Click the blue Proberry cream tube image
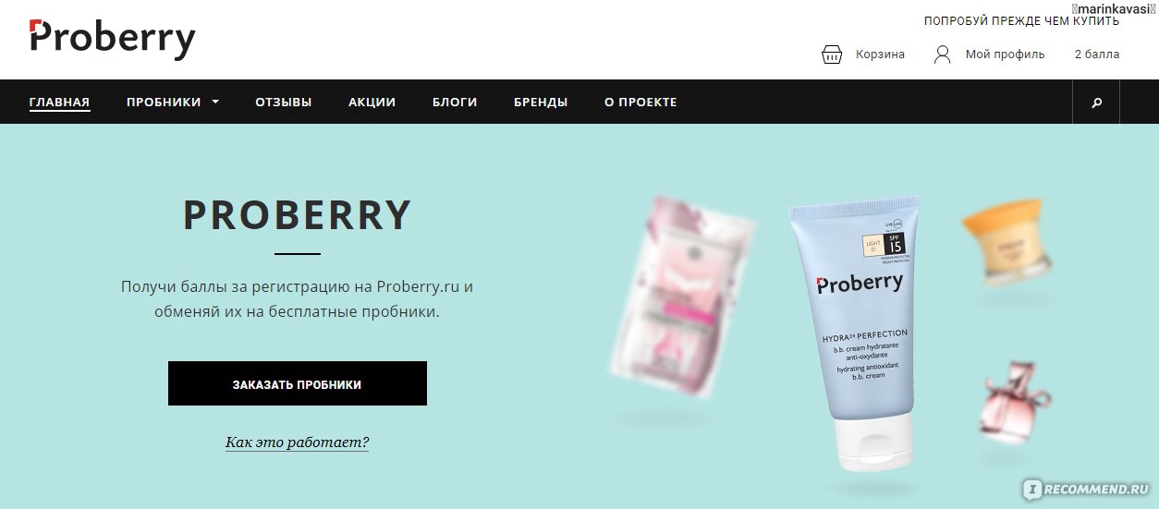Screen dimensions: 1159x509 point(855,333)
